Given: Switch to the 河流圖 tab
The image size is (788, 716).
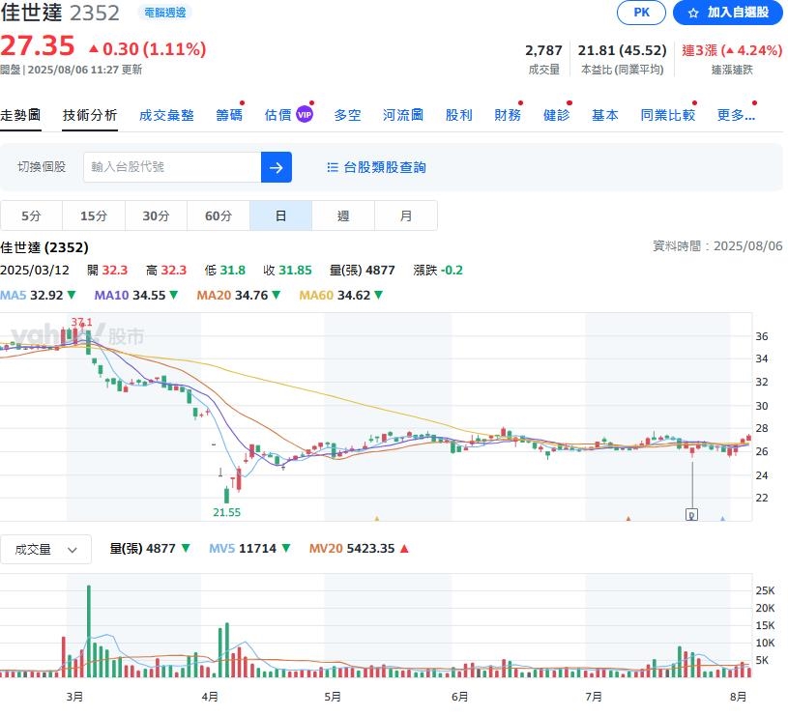Looking at the screenshot, I should [x=404, y=113].
